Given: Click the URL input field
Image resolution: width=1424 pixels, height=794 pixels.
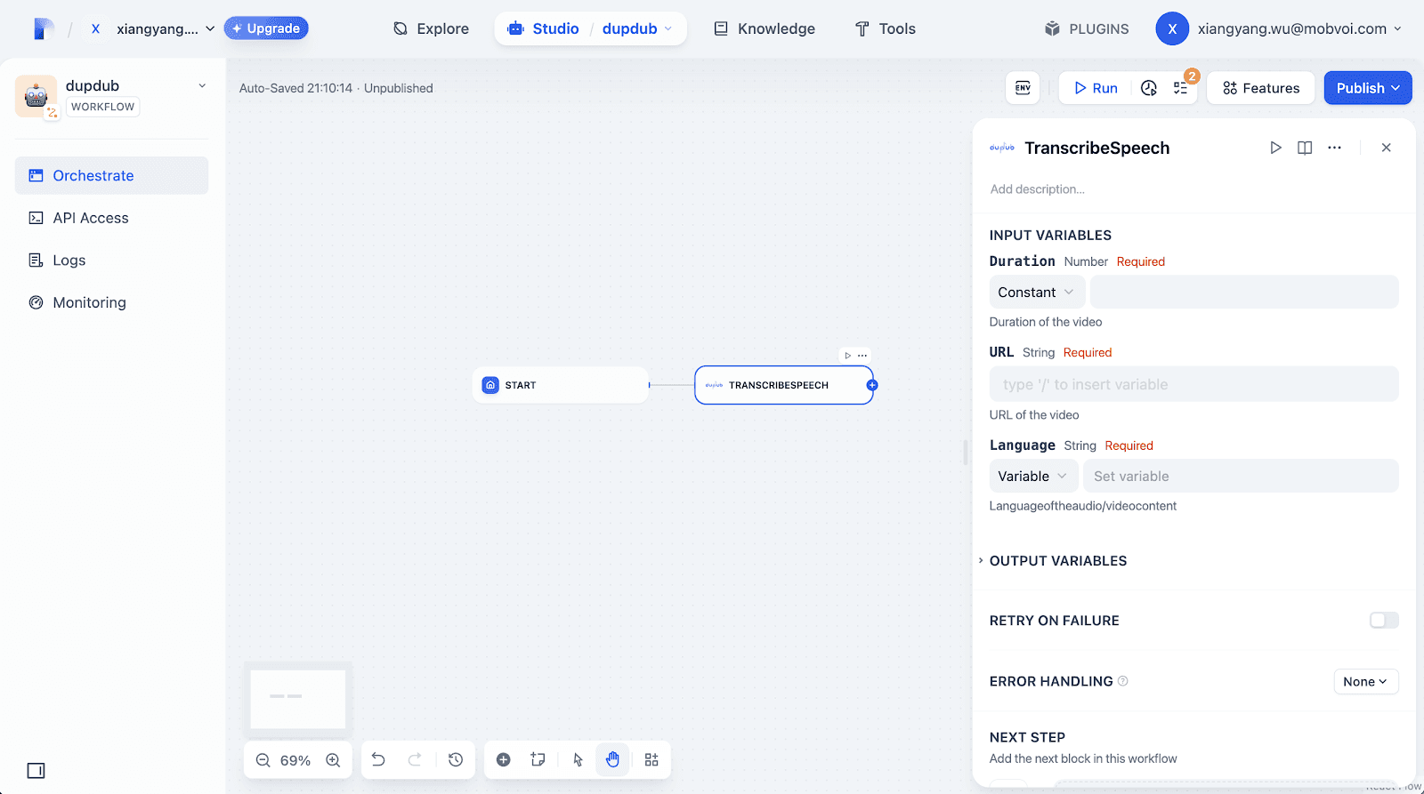Looking at the screenshot, I should point(1193,385).
